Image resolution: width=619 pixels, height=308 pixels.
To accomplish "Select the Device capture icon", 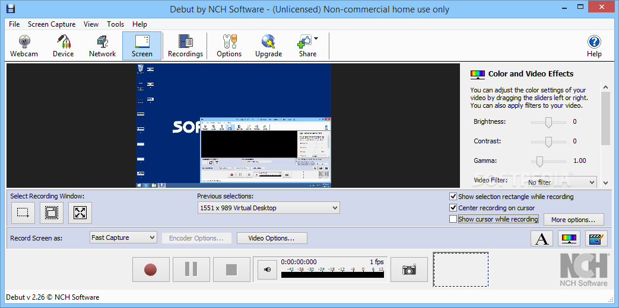I will click(63, 46).
